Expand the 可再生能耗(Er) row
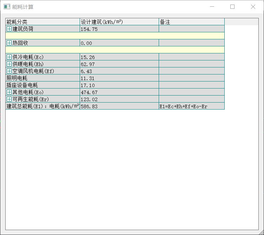 9,99
